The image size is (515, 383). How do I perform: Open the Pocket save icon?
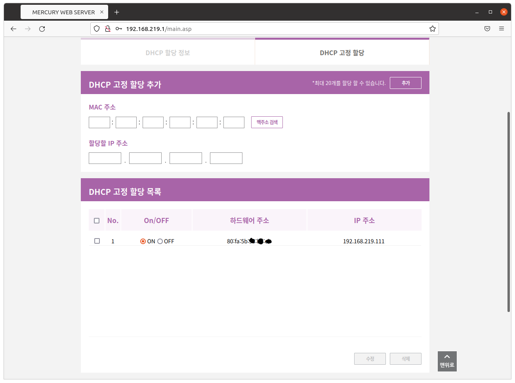487,29
